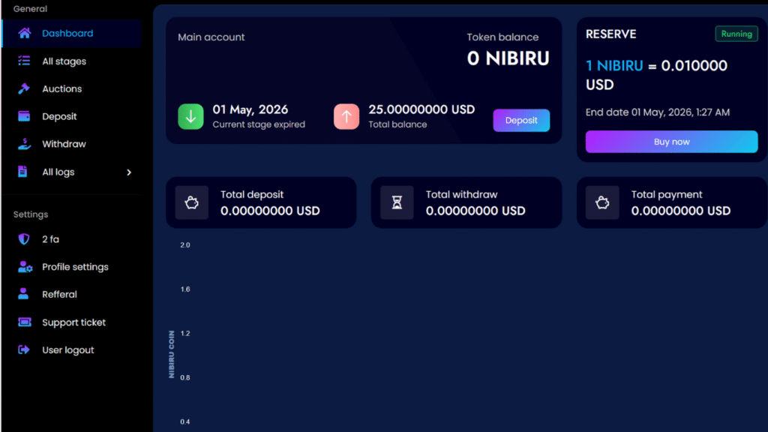The height and width of the screenshot is (432, 768).
Task: Click the User logout arrow icon
Action: pos(25,349)
